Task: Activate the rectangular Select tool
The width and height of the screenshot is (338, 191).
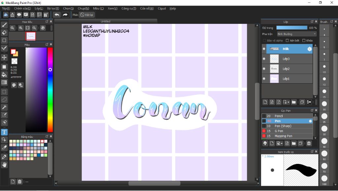Action: (x=4, y=92)
